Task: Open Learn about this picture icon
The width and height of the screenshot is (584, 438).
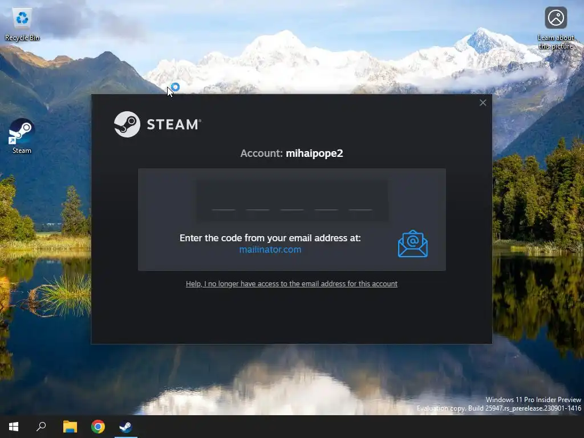Action: point(555,28)
